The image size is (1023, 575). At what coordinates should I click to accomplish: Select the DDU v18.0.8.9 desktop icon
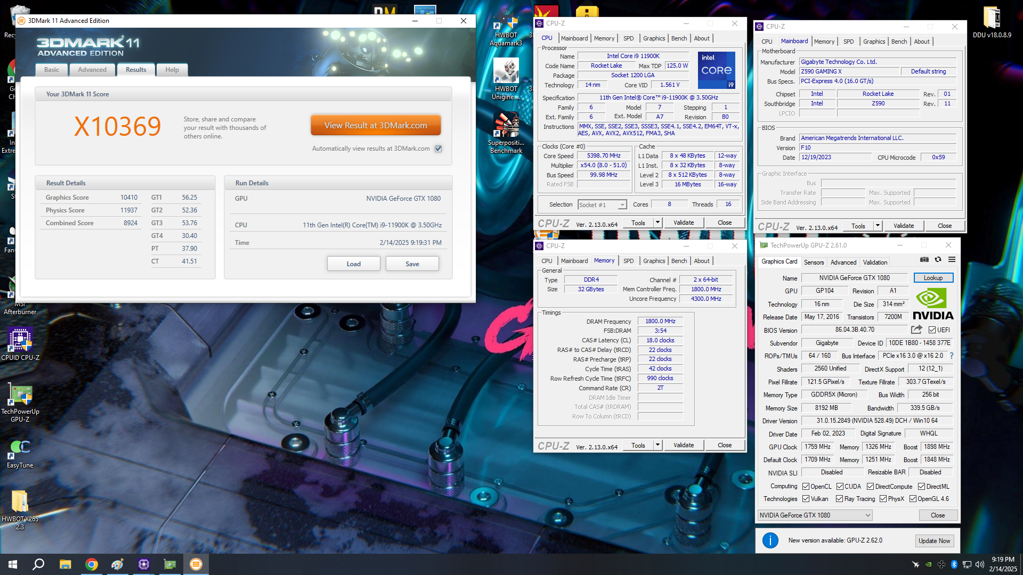(992, 22)
